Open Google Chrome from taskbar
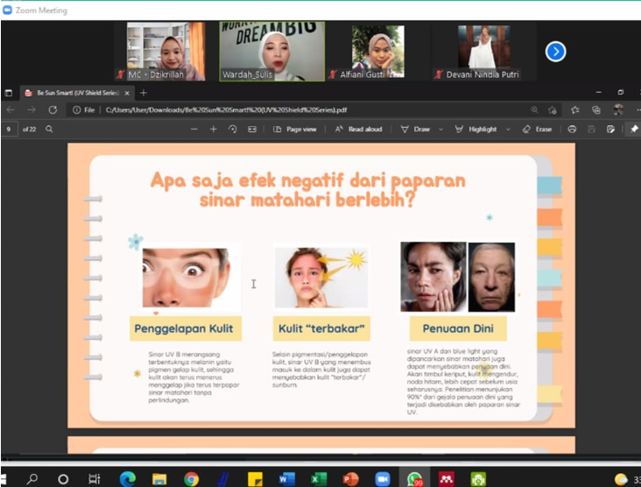 click(x=191, y=479)
